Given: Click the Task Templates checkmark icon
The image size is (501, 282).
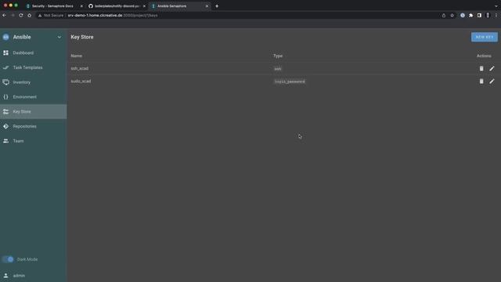Looking at the screenshot, I should click(5, 67).
